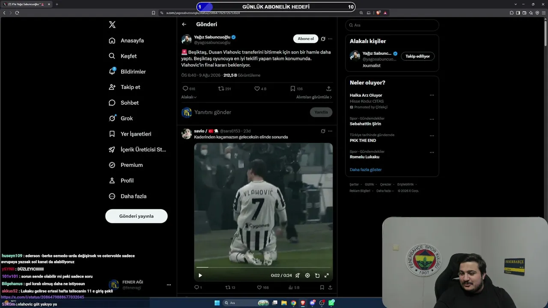Screen dimensions: 548x308
Task: Repost the main post (291)
Action: [x=225, y=89]
